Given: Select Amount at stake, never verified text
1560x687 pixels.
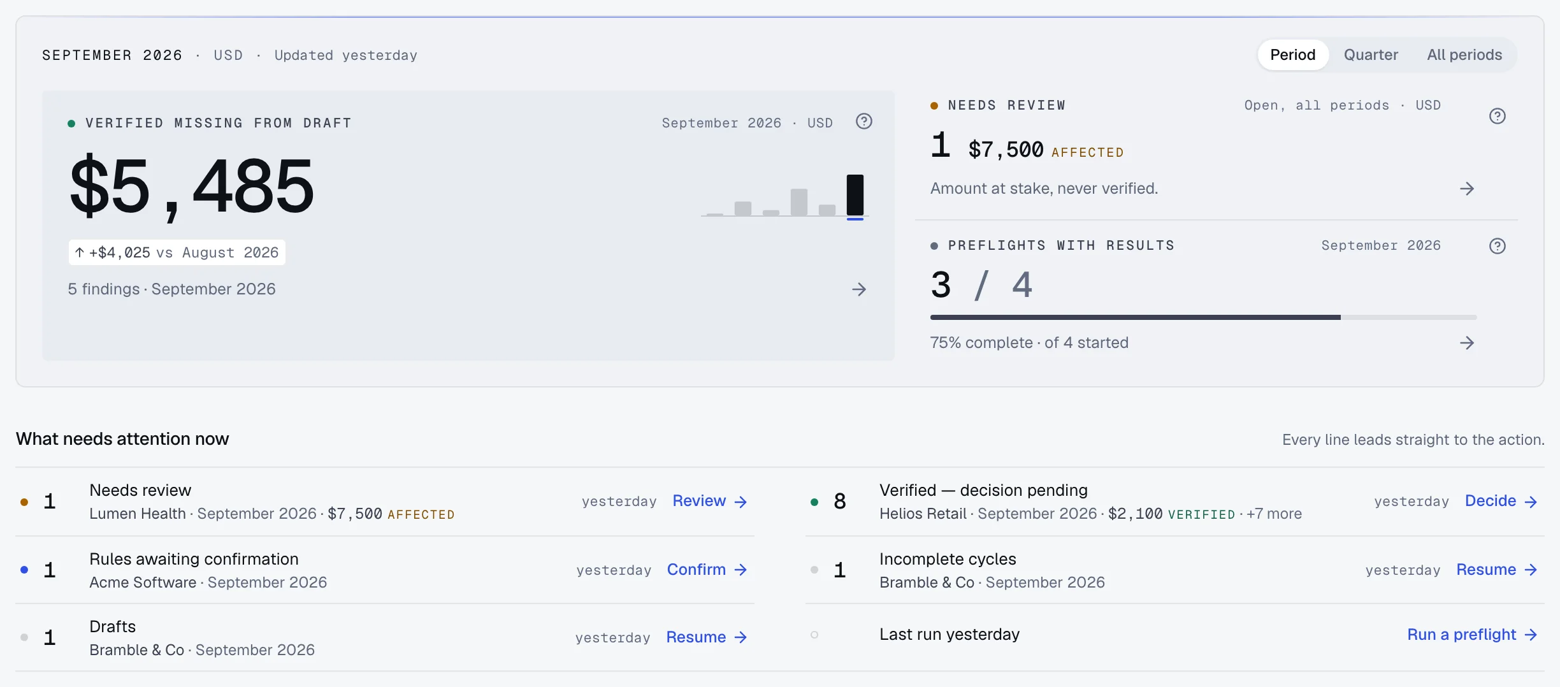Looking at the screenshot, I should 1044,189.
